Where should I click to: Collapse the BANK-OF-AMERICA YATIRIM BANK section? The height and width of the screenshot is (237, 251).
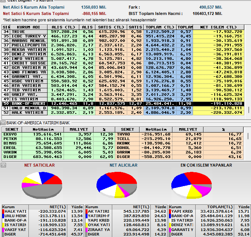[x=3, y=123]
